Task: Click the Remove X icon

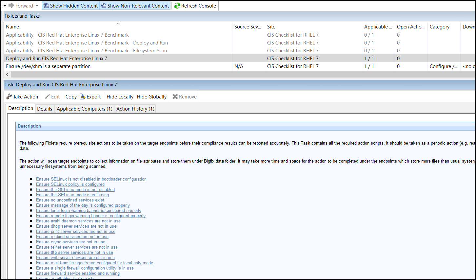Action: (175, 96)
